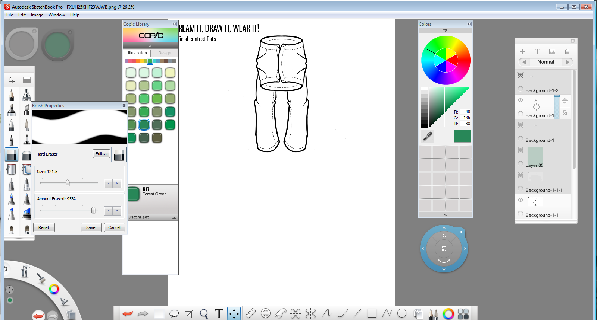Toggle the French Curve tool
Screen dimensions: 597x335
pyautogui.click(x=281, y=313)
